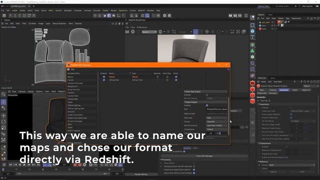Click the back arrow in Attributes panel
This screenshot has width=320, height=180.
pyautogui.click(x=294, y=81)
